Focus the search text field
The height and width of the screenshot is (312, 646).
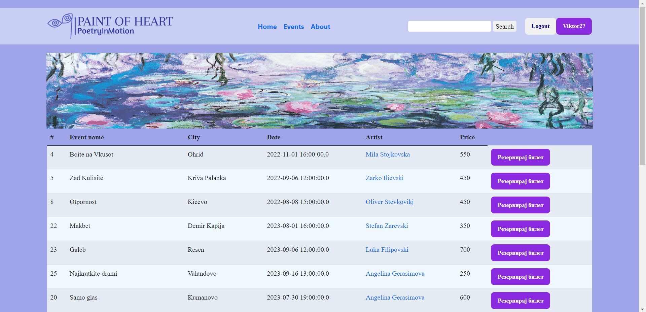[449, 26]
